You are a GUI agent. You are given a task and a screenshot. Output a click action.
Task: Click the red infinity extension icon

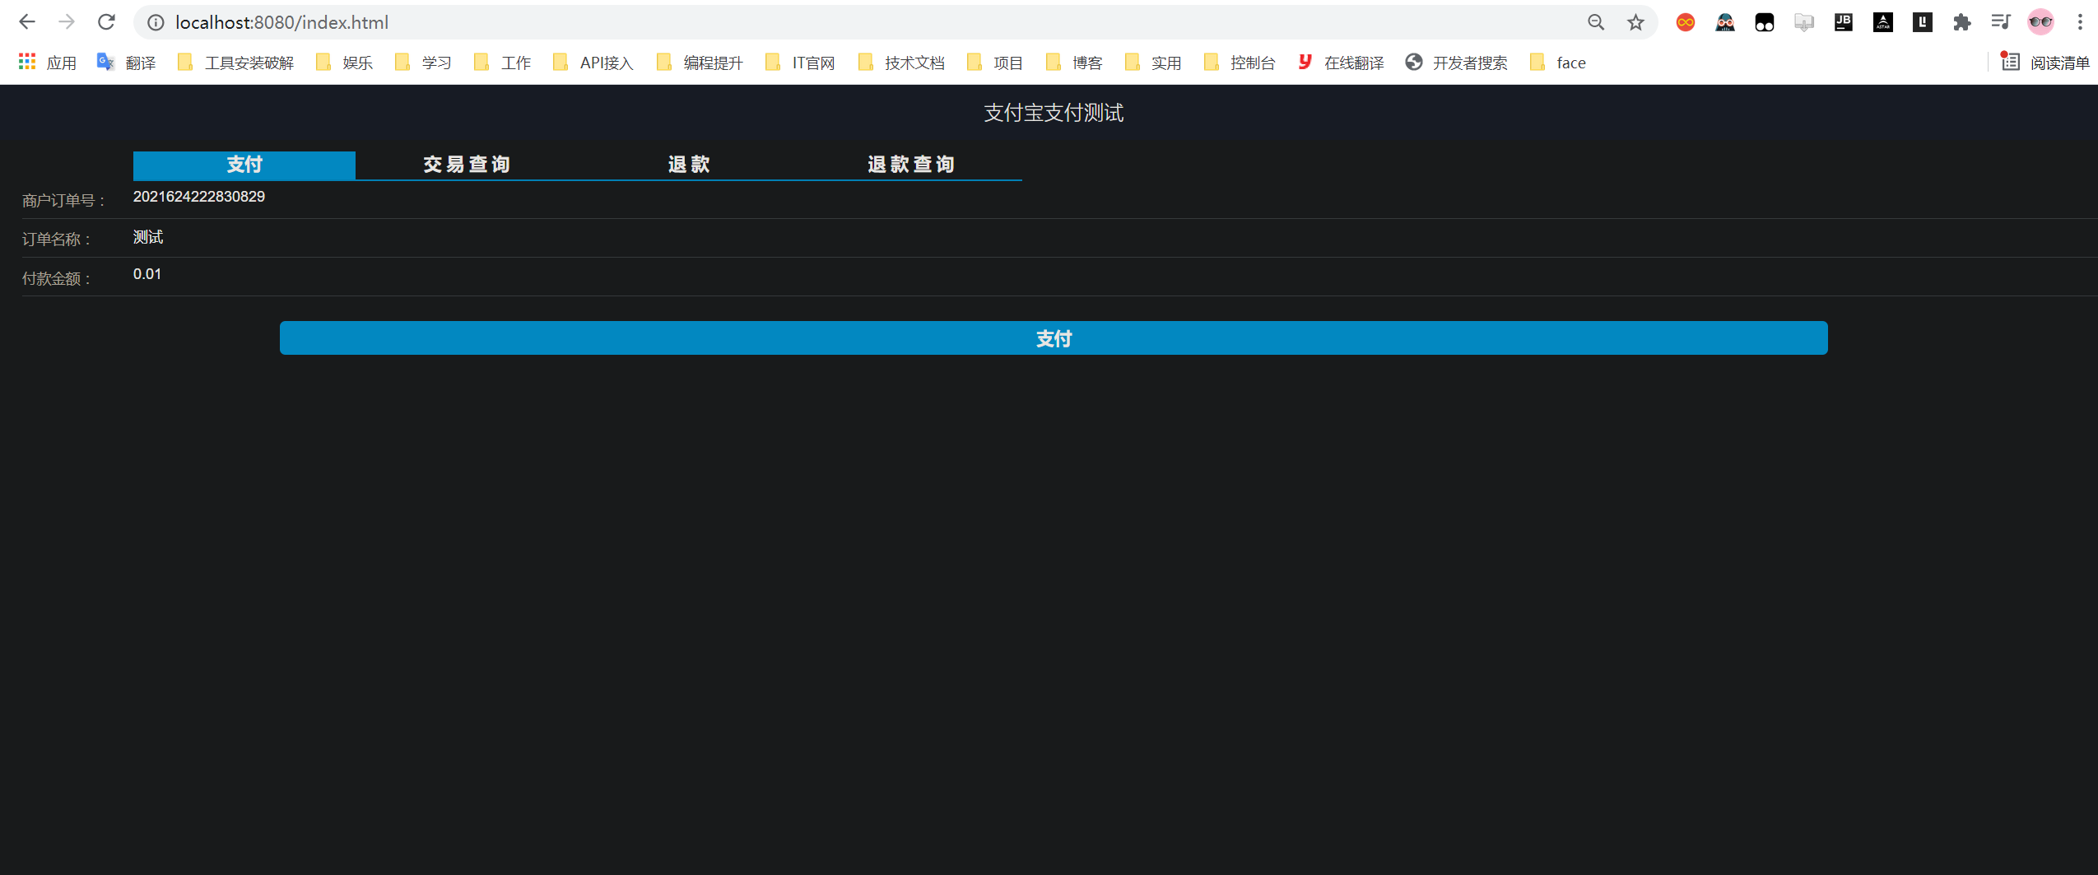click(x=1685, y=21)
